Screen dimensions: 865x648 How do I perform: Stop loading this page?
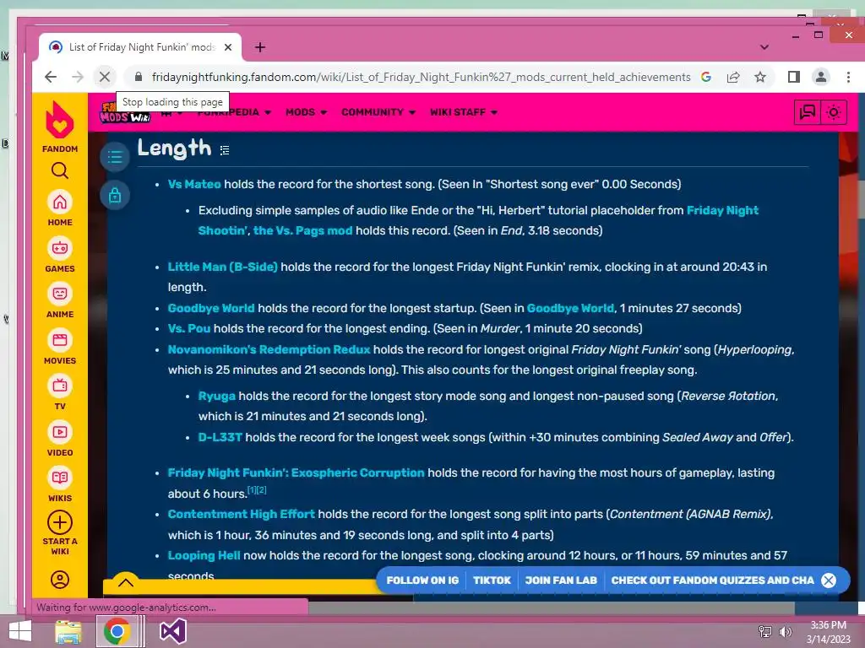coord(104,77)
